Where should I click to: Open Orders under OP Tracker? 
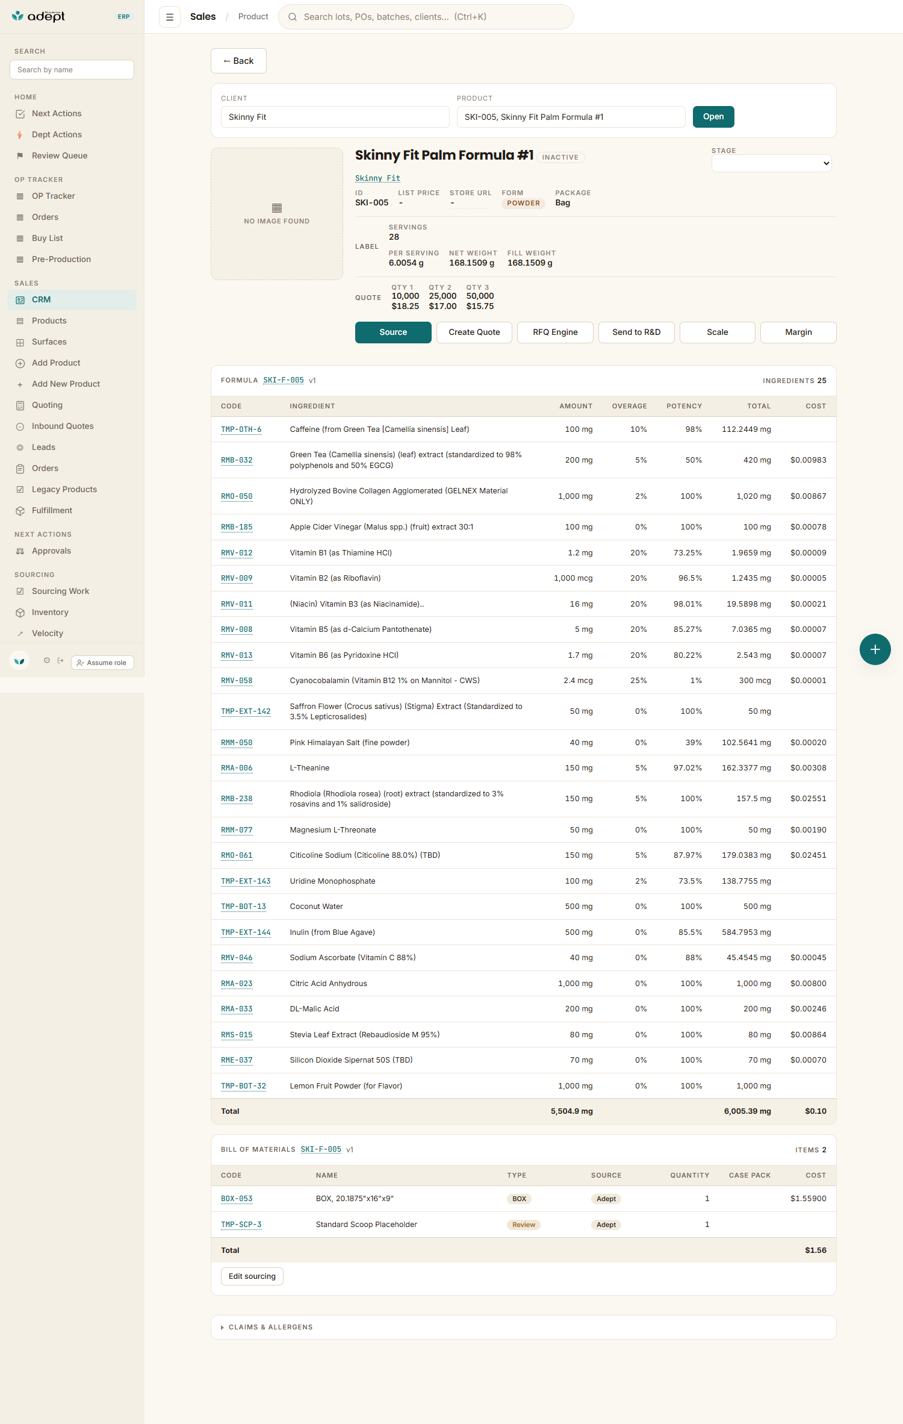(x=45, y=217)
